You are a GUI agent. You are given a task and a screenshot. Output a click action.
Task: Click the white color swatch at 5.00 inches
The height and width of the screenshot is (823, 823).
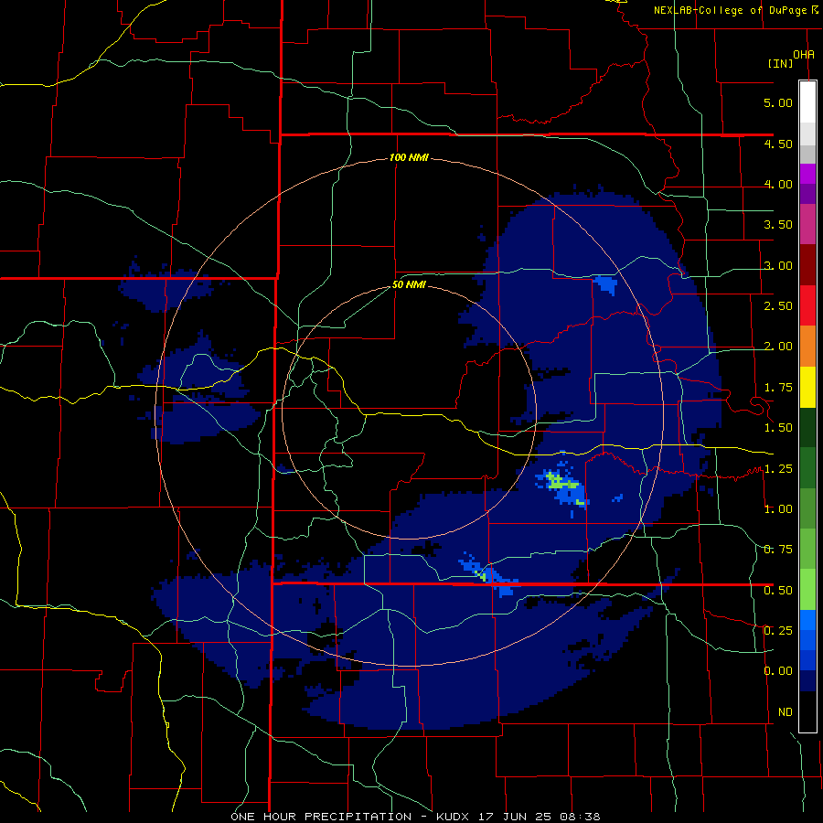[807, 102]
